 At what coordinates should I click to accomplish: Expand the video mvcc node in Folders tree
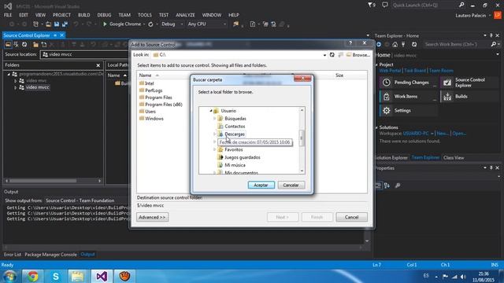pos(16,87)
